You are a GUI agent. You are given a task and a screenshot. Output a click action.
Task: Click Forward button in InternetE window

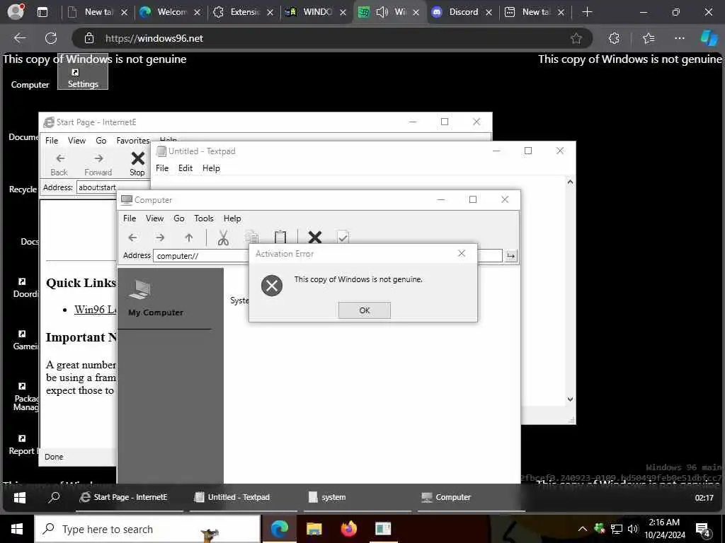pos(98,165)
